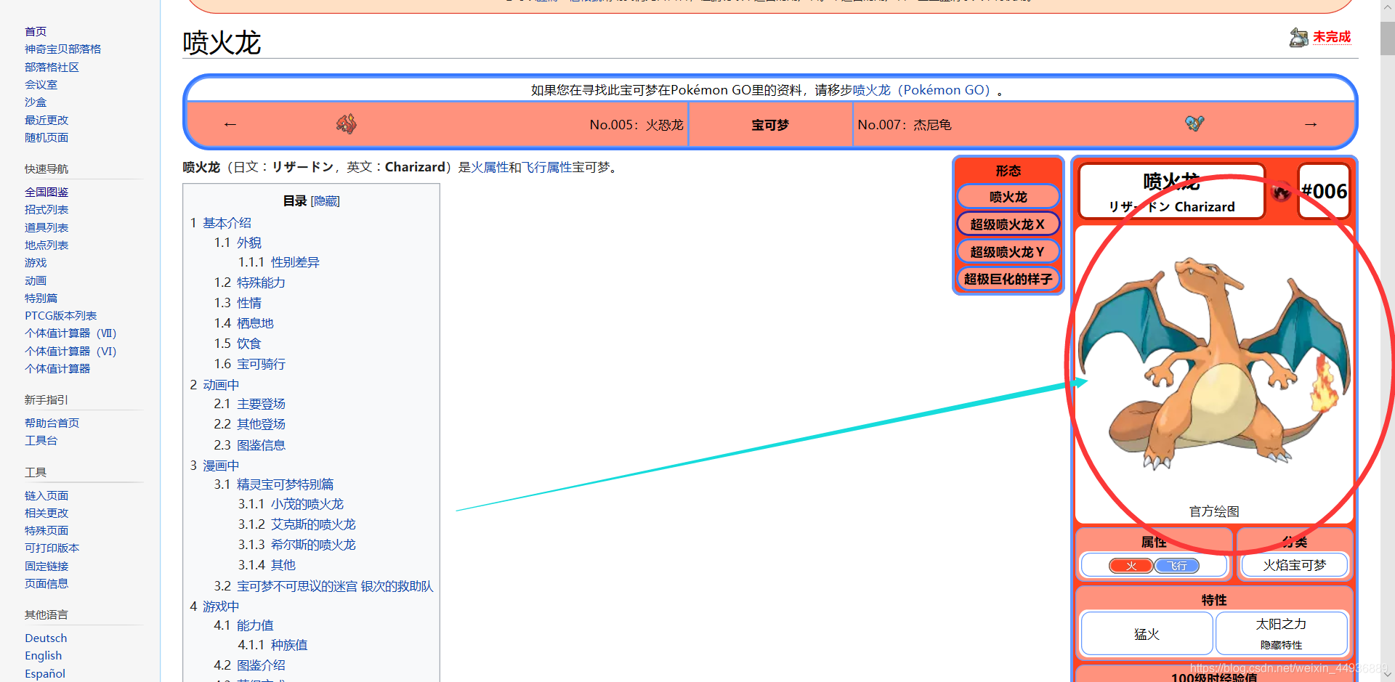1395x682 pixels.
Task: Open sidebar 随机页面 link
Action: pyautogui.click(x=46, y=137)
